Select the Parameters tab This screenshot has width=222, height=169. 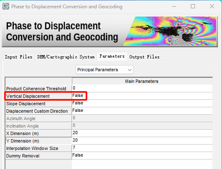(x=112, y=56)
